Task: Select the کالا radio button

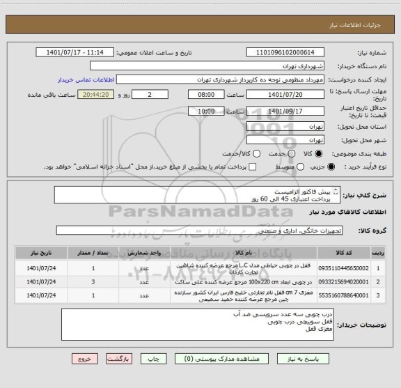Action: click(318, 154)
